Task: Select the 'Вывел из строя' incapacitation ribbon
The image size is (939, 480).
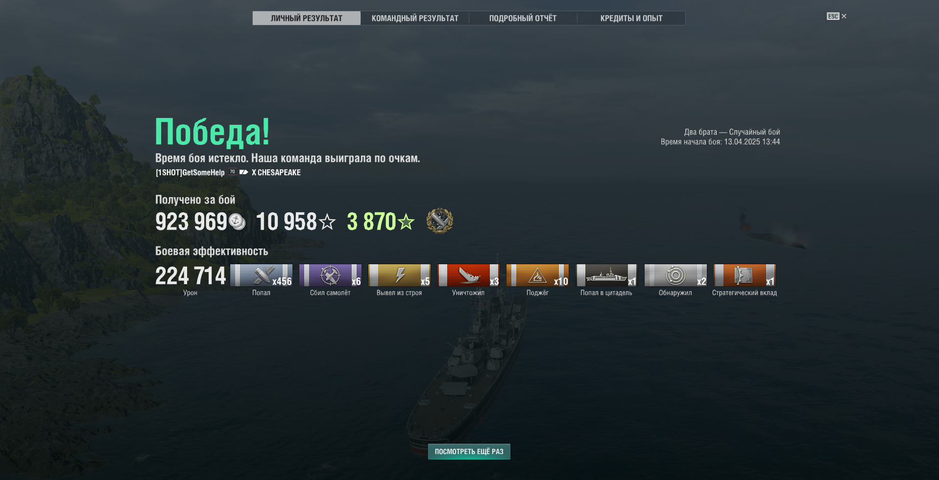Action: 399,275
